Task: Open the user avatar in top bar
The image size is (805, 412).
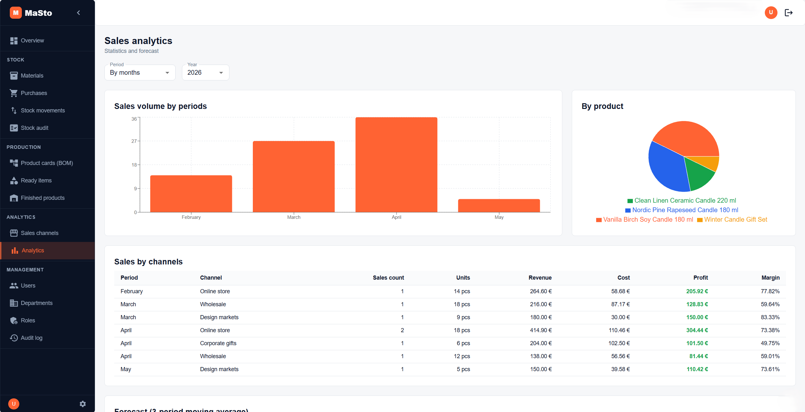Action: [771, 13]
